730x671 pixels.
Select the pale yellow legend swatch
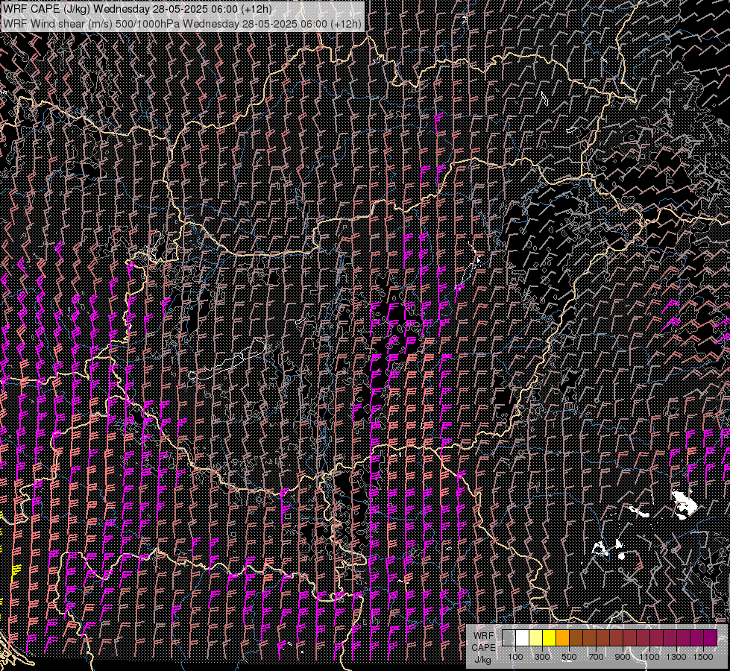click(x=536, y=637)
